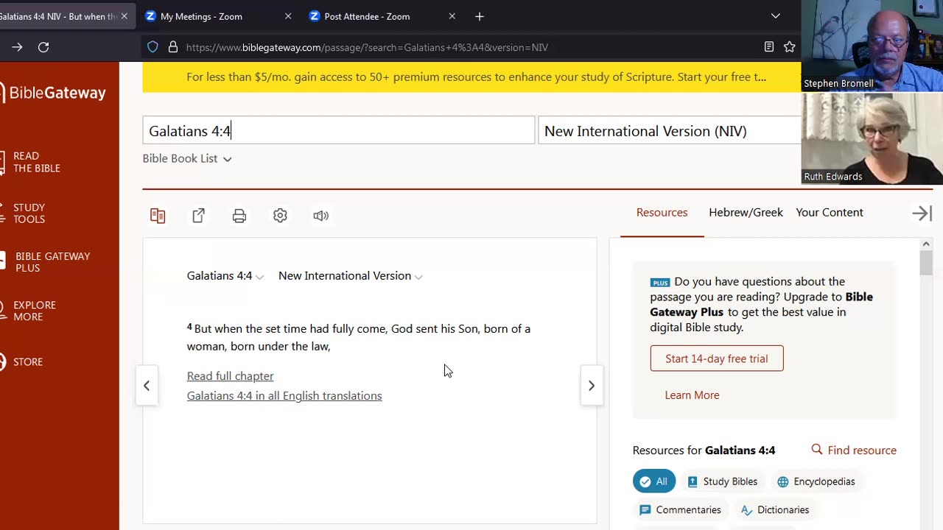Select the Encyclopedias filter
This screenshot has width=943, height=530.
tap(816, 481)
